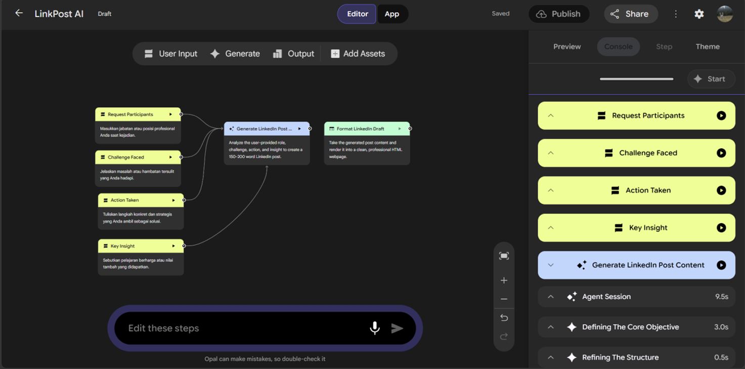Click play arrow on Format LinkedIn Draft node
This screenshot has height=369, width=745.
[x=400, y=129]
